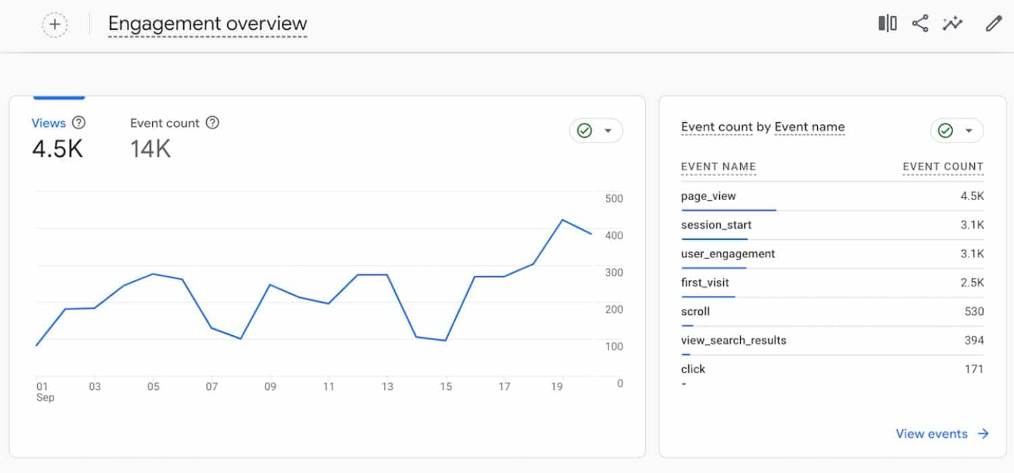The image size is (1014, 473).
Task: Click the add comparison plus icon
Action: [x=55, y=24]
